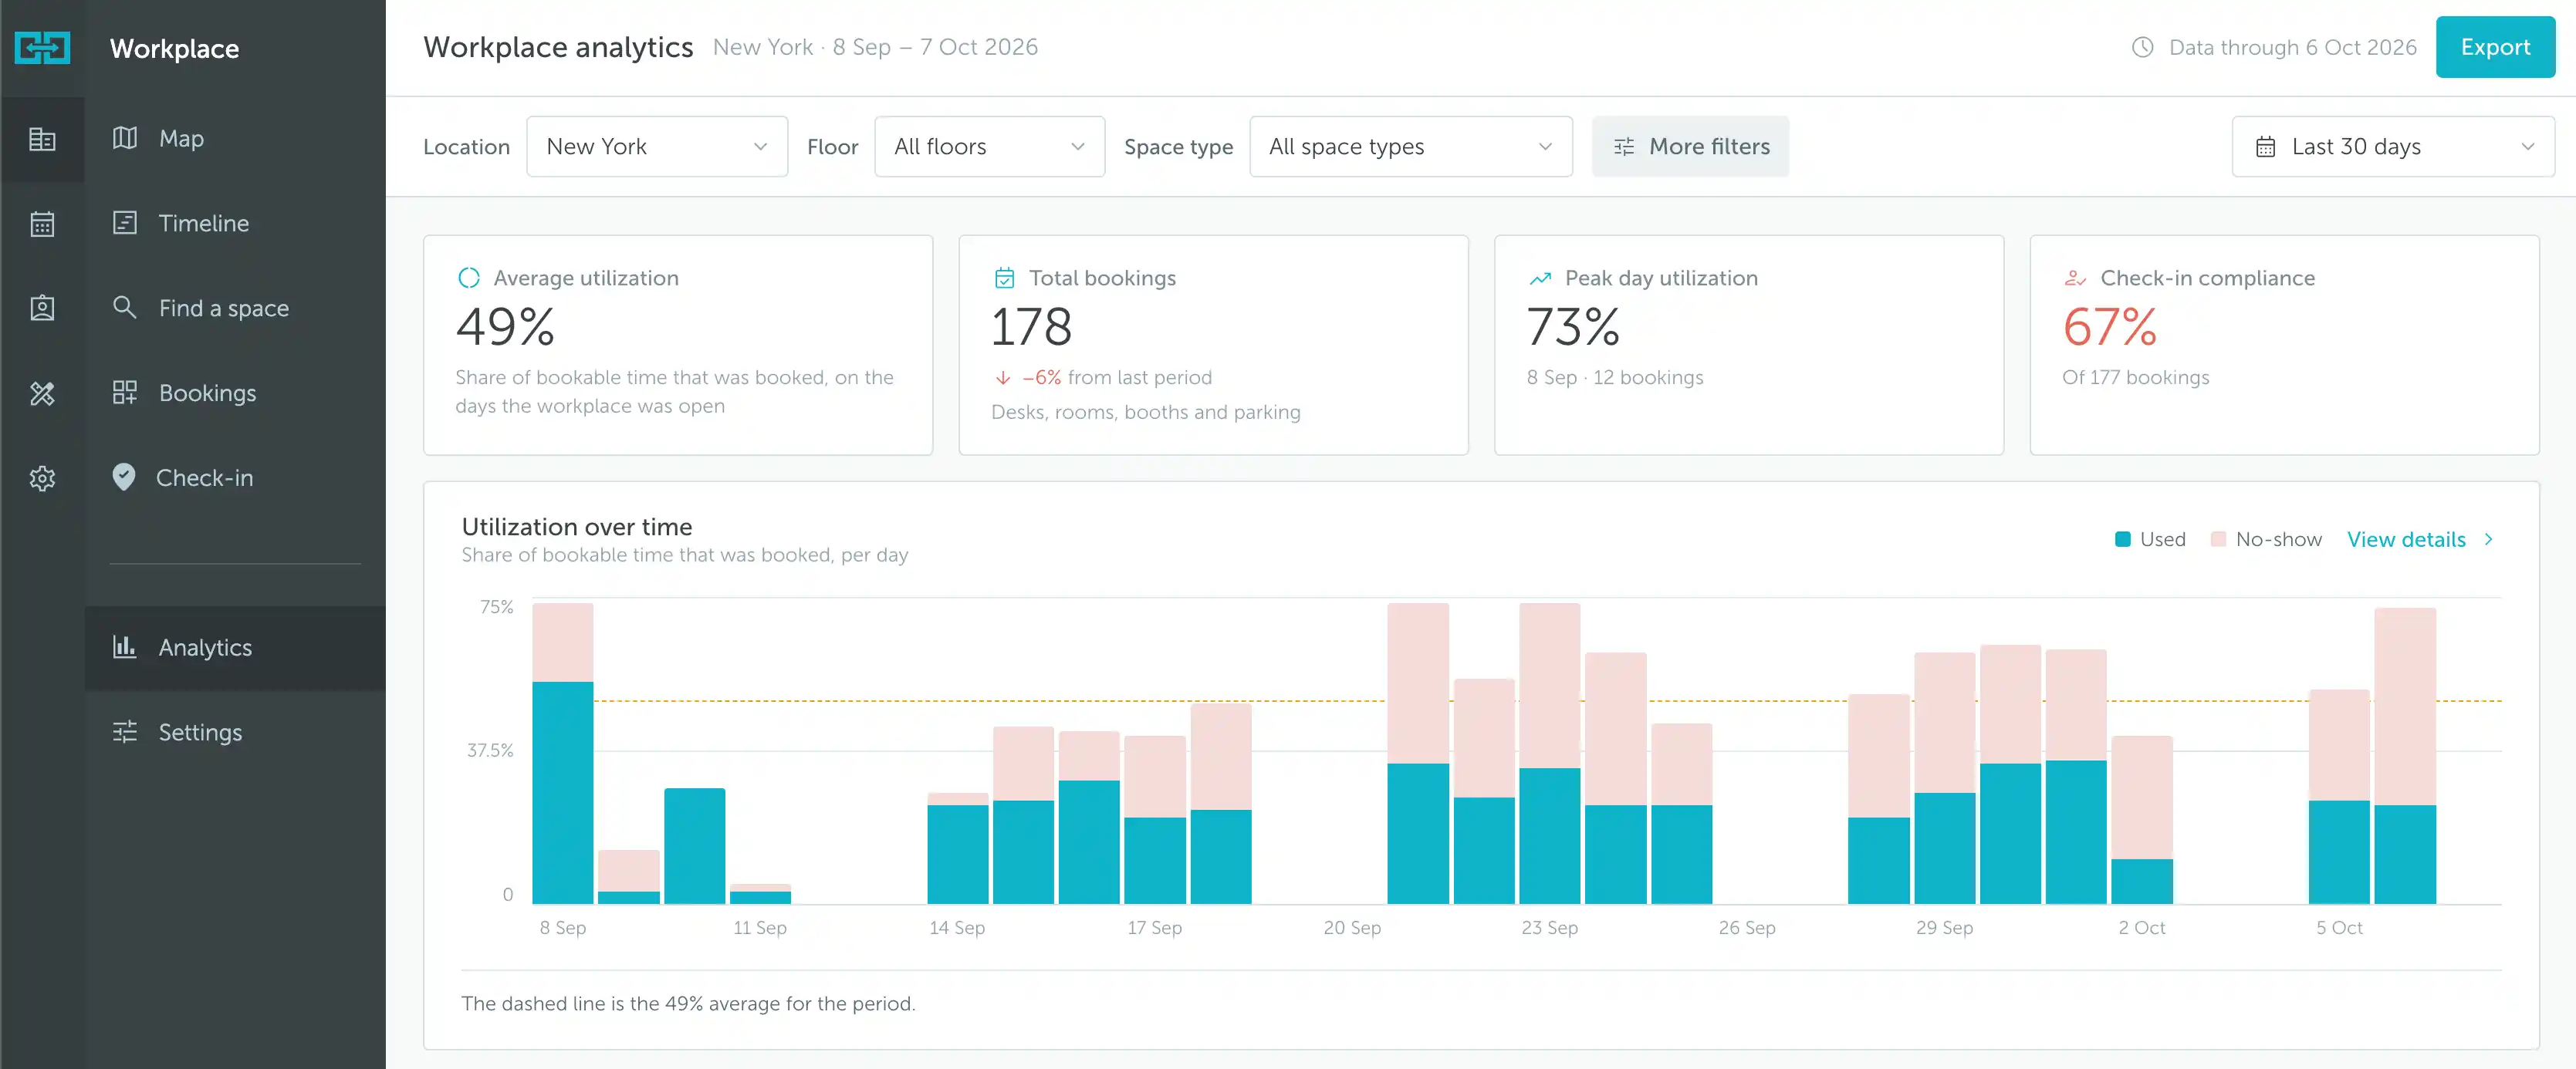2576x1069 pixels.
Task: Expand the Last 30 days date range
Action: click(2393, 147)
